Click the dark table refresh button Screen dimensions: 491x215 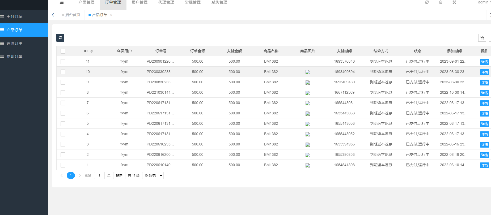pos(60,38)
